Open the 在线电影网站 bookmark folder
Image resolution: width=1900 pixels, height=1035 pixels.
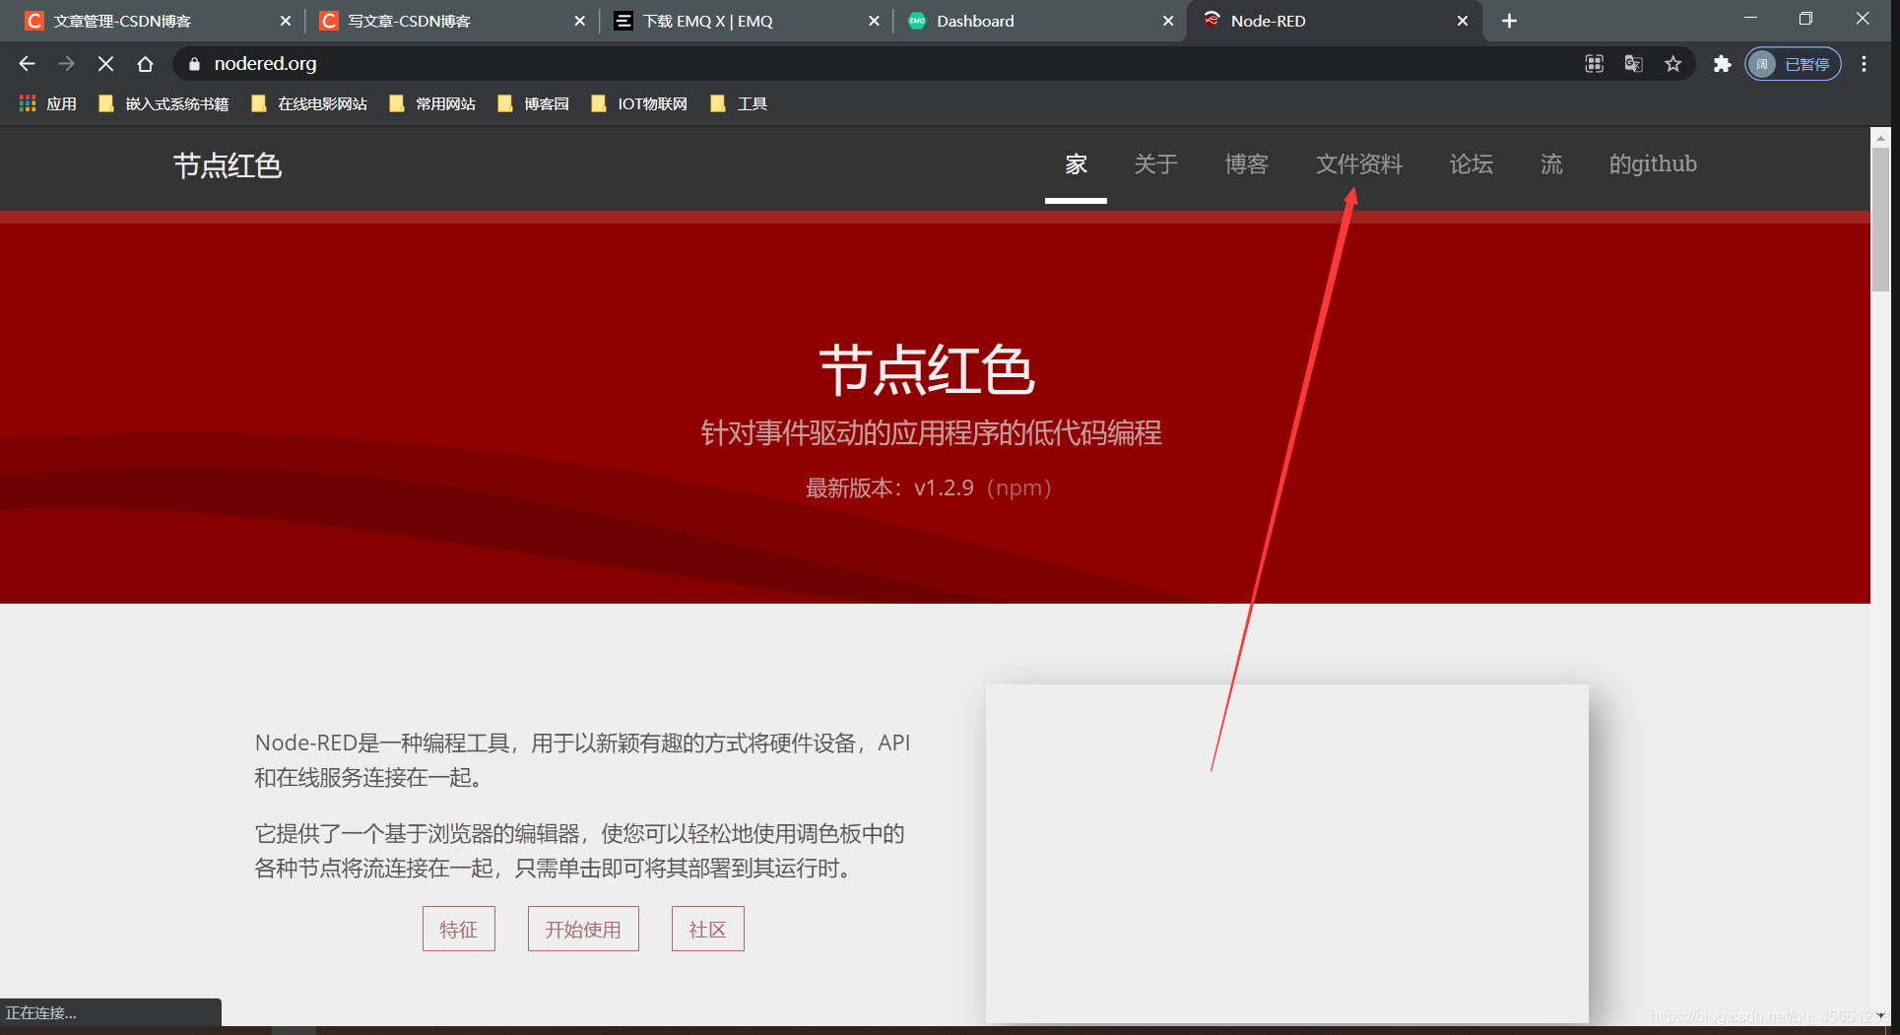309,103
